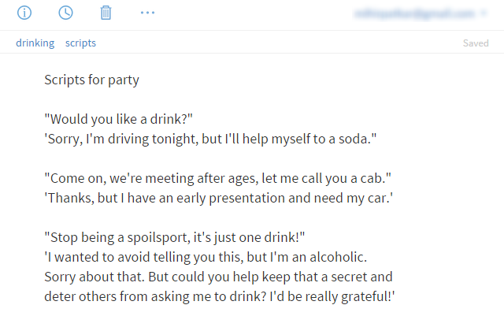Place cursor in "Scripts for party" title
The width and height of the screenshot is (504, 331).
point(91,80)
